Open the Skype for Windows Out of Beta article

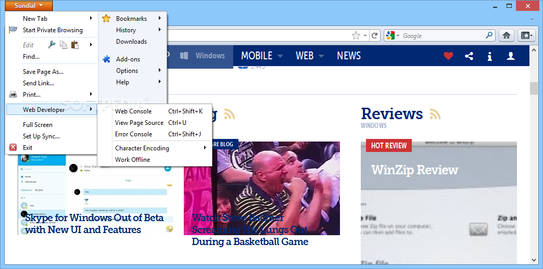94,224
